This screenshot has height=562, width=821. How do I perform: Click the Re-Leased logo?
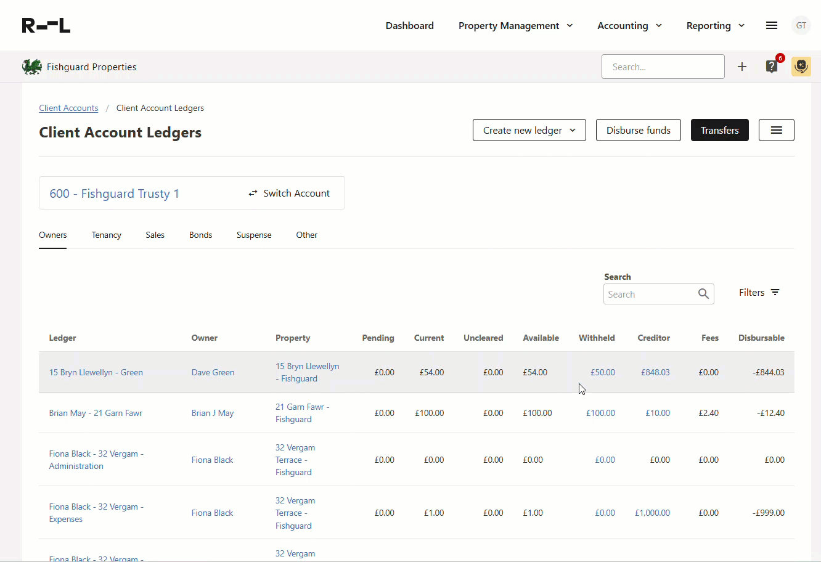(46, 25)
